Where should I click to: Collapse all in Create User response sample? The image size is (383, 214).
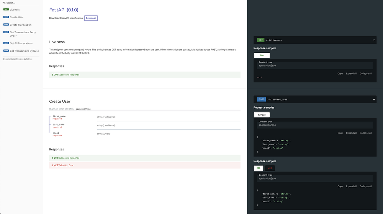tap(366, 186)
